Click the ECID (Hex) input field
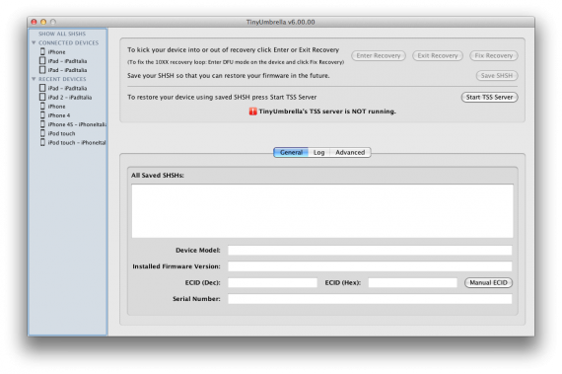 (x=412, y=282)
